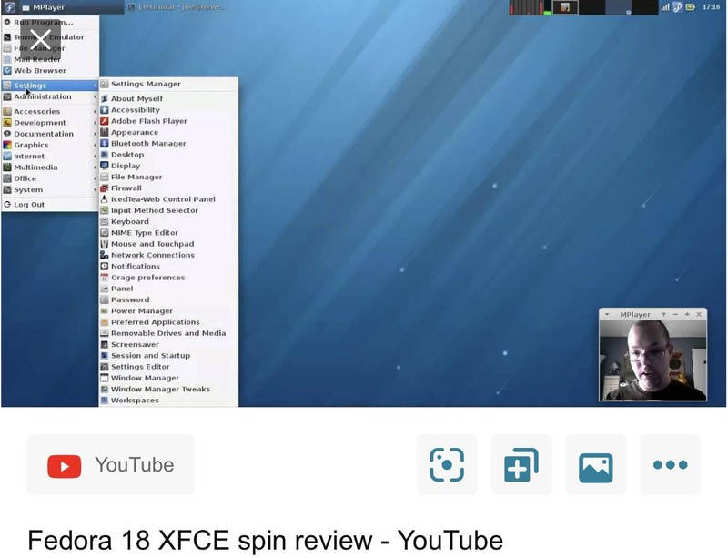
Task: Click the Keyboard settings icon
Action: 105,221
